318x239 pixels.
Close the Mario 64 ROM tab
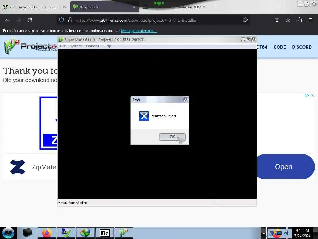pyautogui.click(x=204, y=7)
